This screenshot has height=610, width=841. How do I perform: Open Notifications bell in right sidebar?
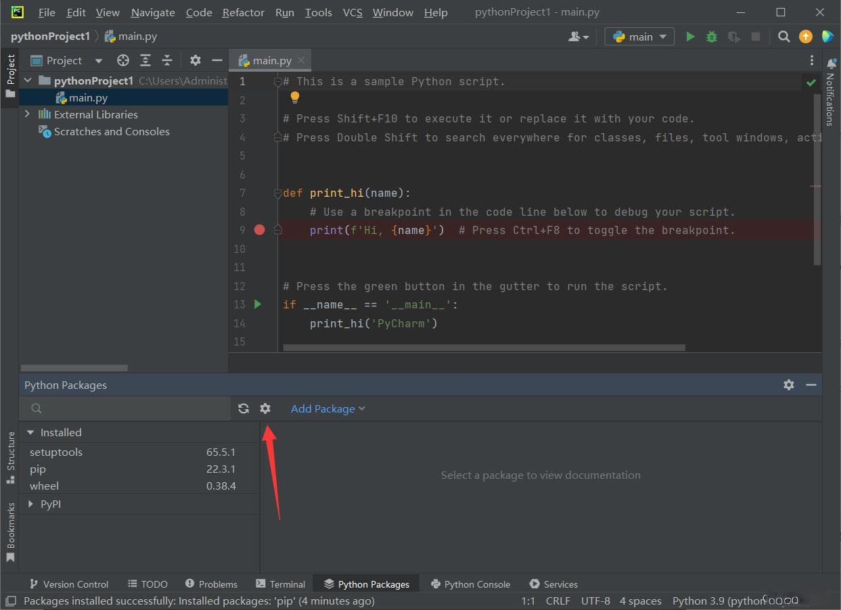(831, 64)
